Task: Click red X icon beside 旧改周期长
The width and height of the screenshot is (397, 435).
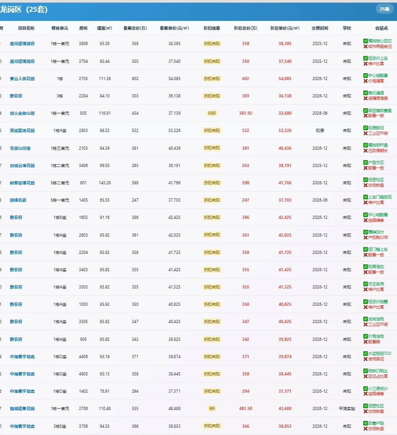Action: tap(366, 151)
